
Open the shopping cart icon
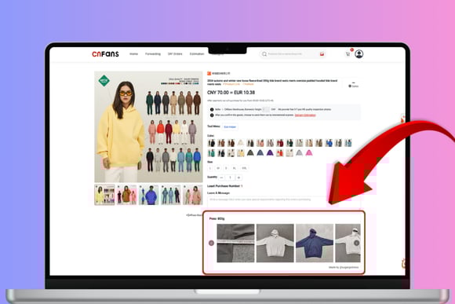(x=348, y=54)
